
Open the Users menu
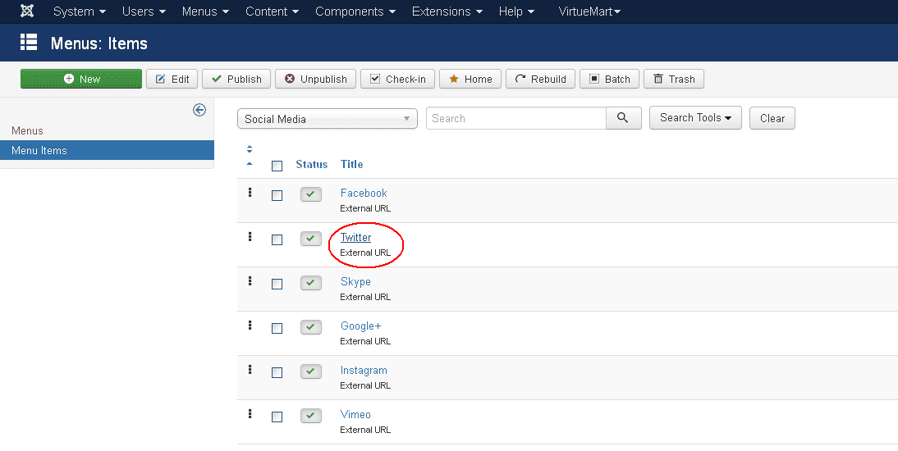click(144, 11)
